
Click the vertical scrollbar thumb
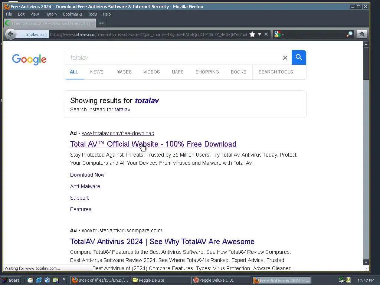point(366,63)
